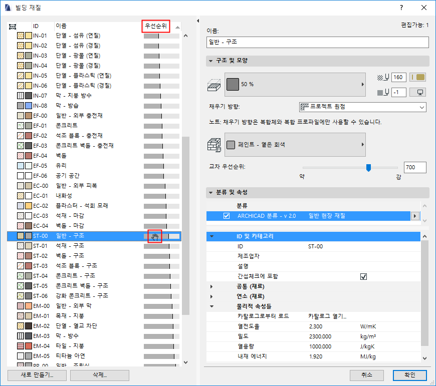Click the pen color swatch next to 160

tap(417, 77)
